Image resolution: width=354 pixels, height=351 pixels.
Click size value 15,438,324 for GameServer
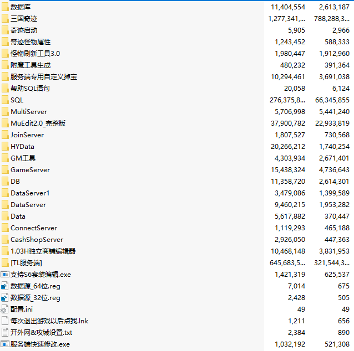(x=290, y=169)
